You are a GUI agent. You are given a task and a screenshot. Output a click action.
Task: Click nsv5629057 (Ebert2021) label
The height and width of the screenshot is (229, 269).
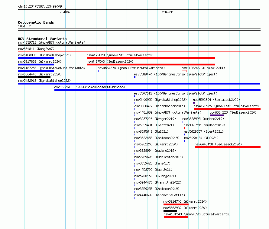[x=204, y=131]
